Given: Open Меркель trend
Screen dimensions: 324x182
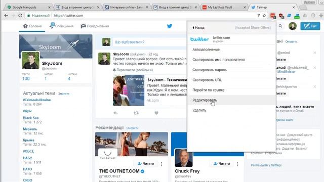Looking at the screenshot, I should [x=30, y=129].
